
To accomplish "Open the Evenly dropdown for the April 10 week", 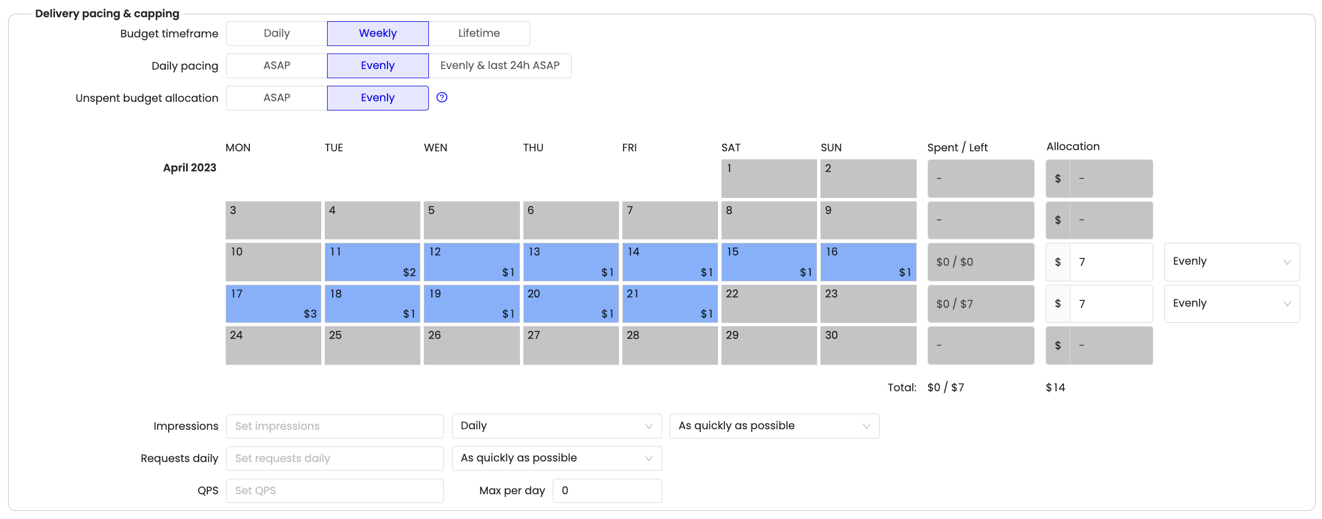I will (1232, 262).
